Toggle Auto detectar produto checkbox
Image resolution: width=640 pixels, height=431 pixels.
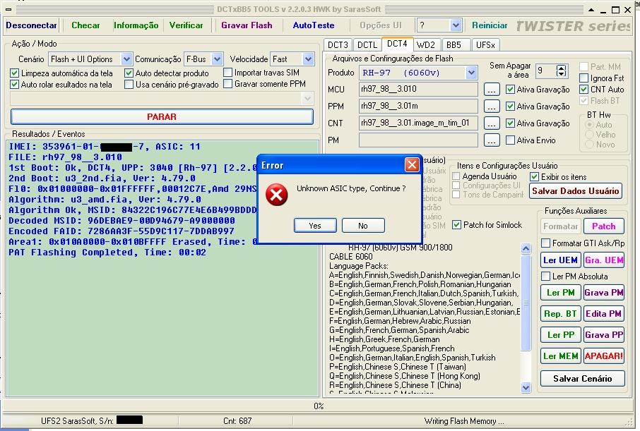coord(129,73)
